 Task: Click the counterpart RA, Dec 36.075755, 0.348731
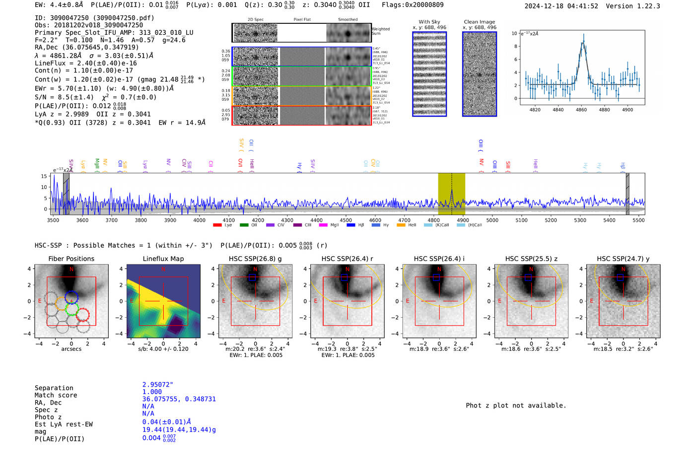pos(179,399)
